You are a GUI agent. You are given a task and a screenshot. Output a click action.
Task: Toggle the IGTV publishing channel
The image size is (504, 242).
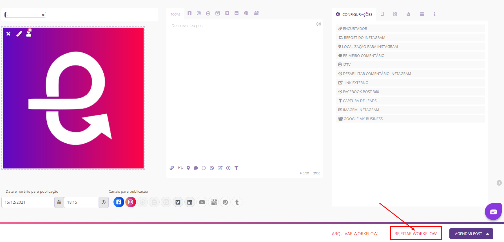(154, 202)
